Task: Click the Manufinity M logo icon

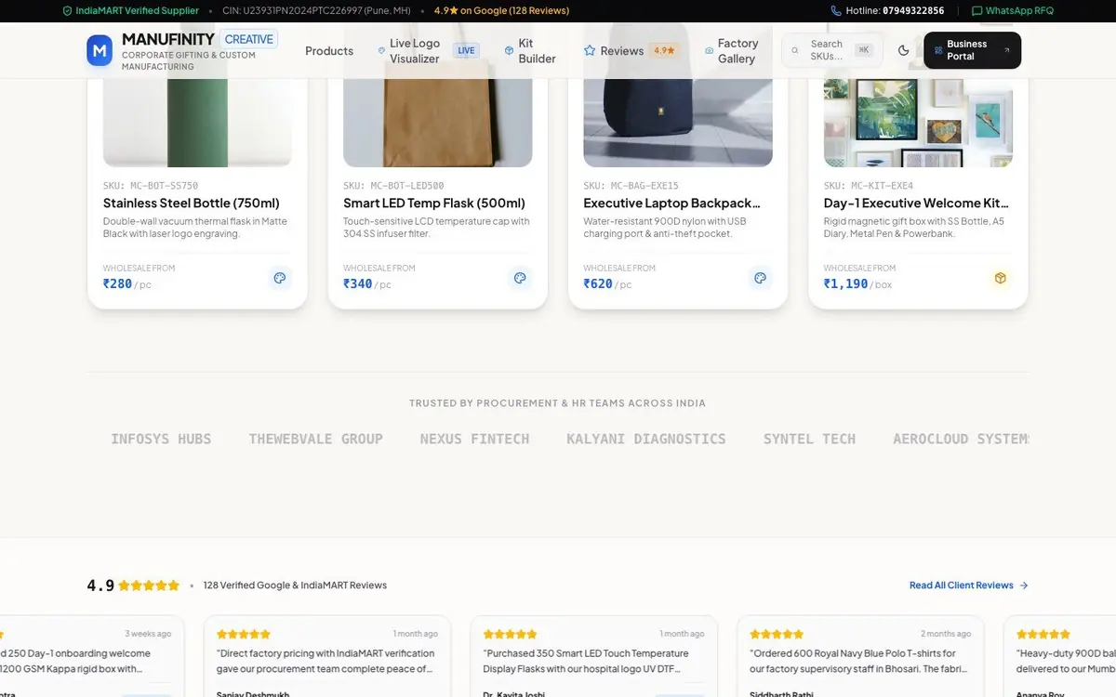Action: (x=100, y=50)
